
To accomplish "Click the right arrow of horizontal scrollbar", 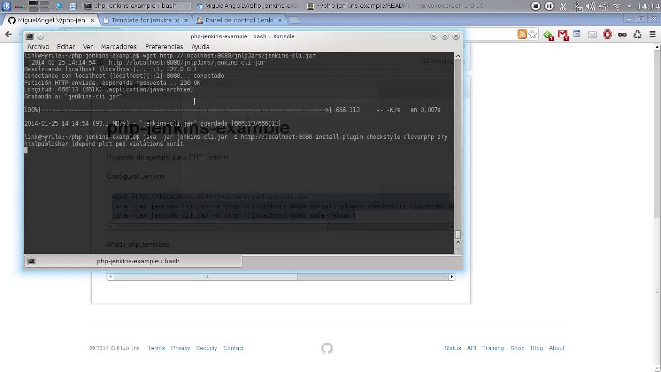I will click(452, 277).
